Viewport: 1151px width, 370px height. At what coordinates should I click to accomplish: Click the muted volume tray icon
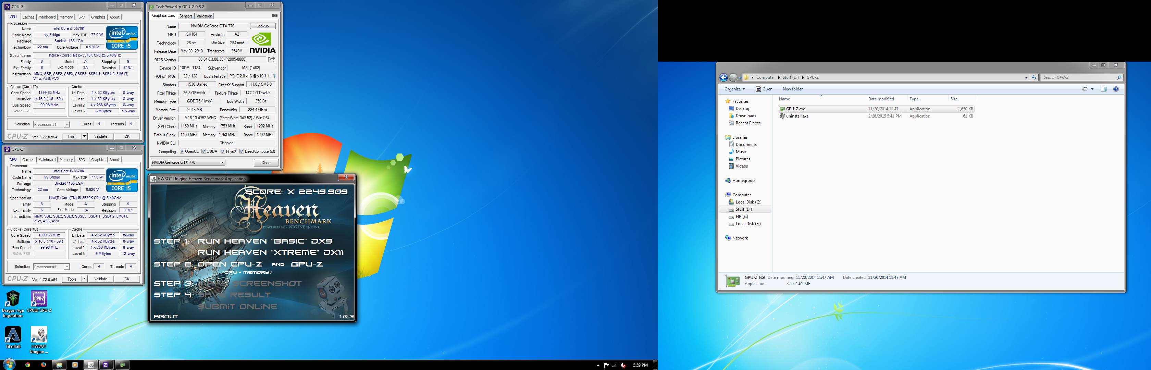pyautogui.click(x=623, y=365)
